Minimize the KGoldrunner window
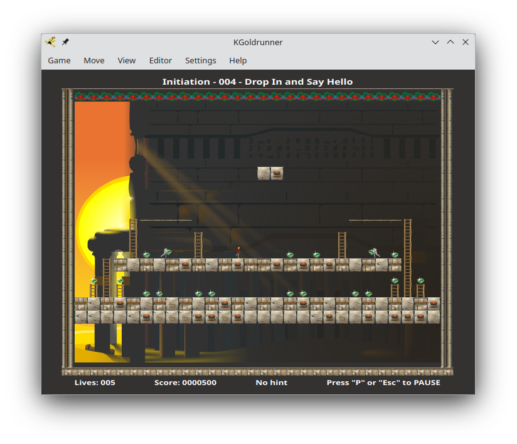Screen dimensions: 517x444 coord(435,42)
